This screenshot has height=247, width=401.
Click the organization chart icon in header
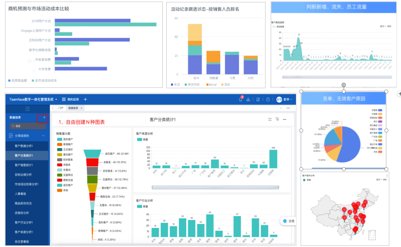(x=248, y=100)
